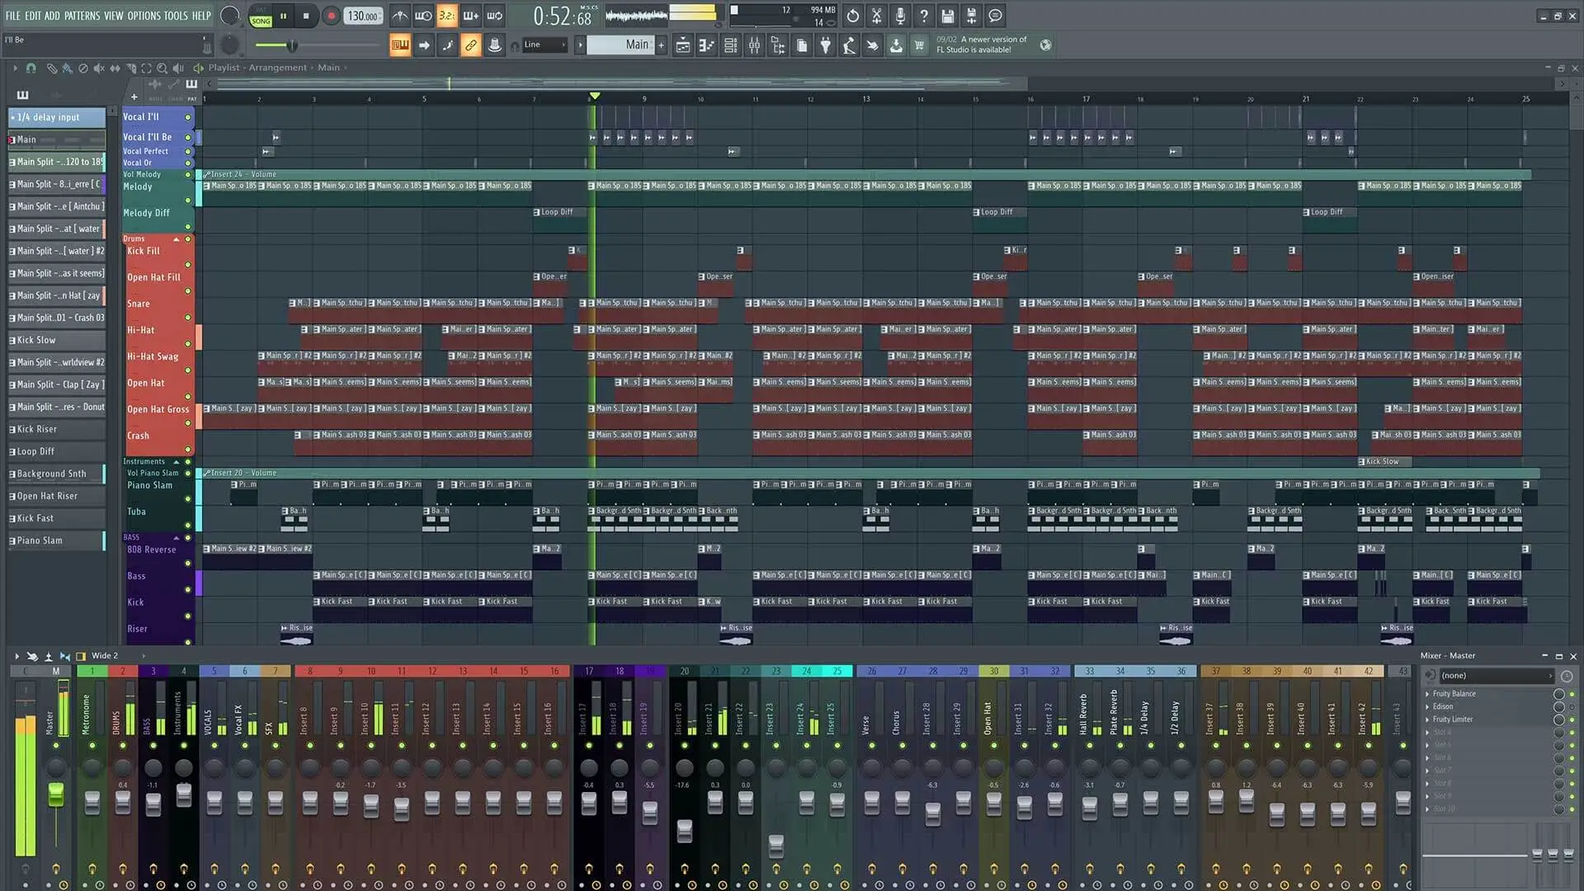Image resolution: width=1584 pixels, height=891 pixels.
Task: Collapse the BASS track group
Action: 176,538
